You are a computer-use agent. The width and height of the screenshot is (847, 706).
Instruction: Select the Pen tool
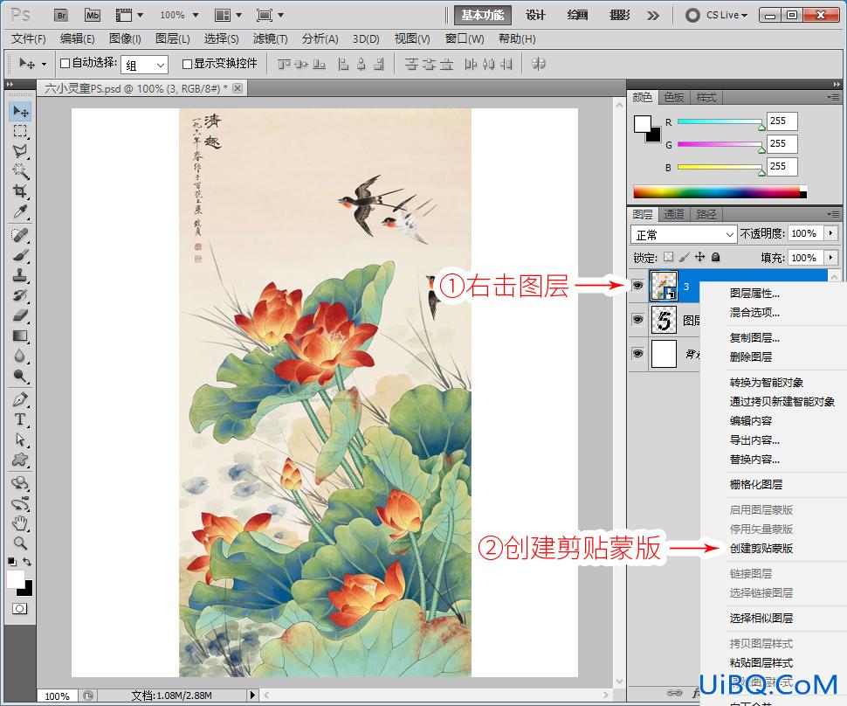(21, 399)
